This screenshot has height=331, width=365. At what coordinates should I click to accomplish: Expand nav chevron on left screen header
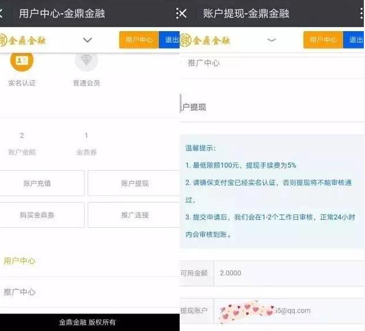click(88, 40)
